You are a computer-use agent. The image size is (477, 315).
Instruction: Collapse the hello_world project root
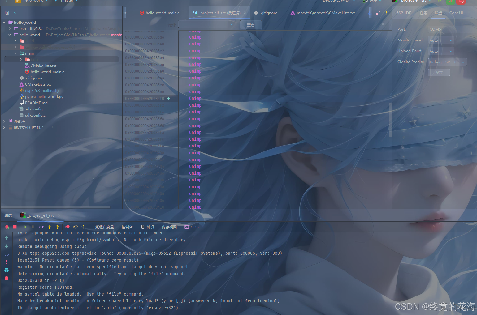[4, 22]
